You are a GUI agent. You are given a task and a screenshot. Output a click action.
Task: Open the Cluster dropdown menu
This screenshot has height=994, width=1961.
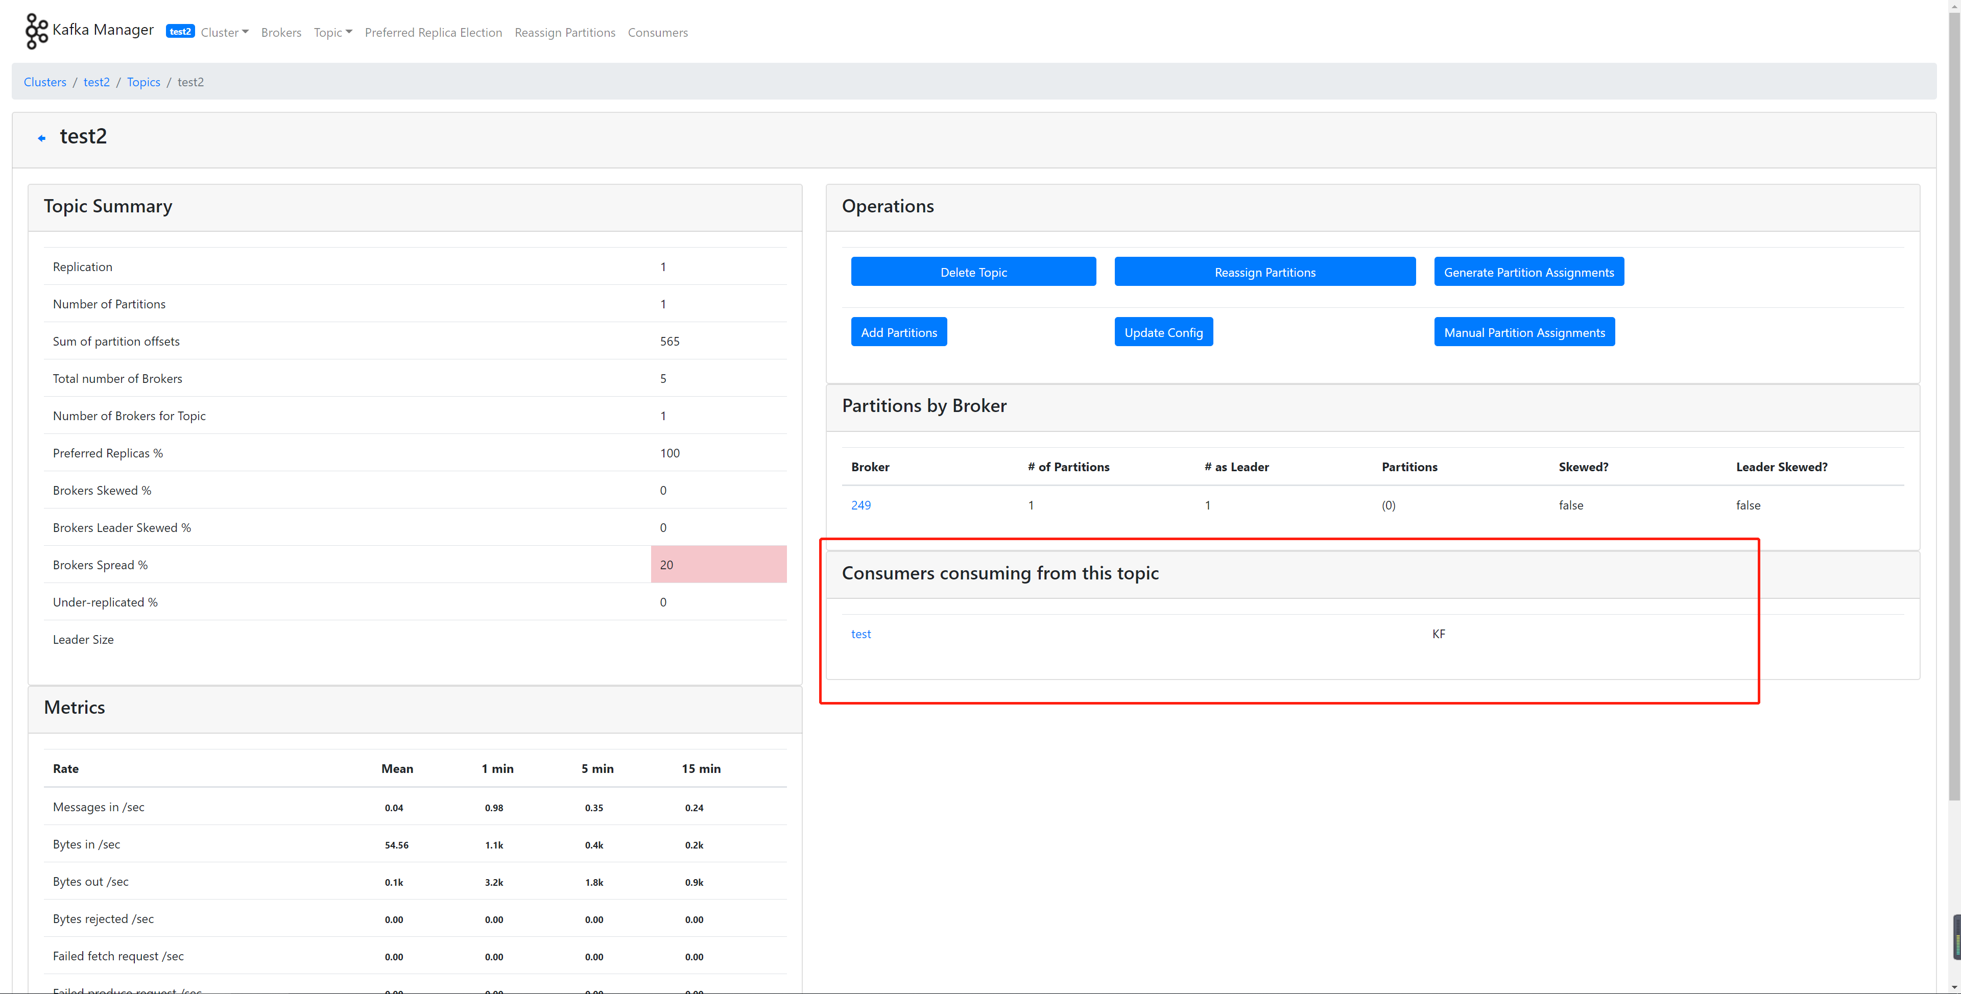(225, 32)
